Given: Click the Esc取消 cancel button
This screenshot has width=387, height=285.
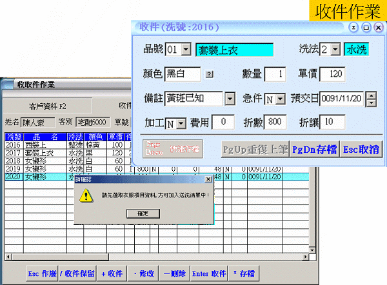Looking at the screenshot, I should pyautogui.click(x=361, y=149).
